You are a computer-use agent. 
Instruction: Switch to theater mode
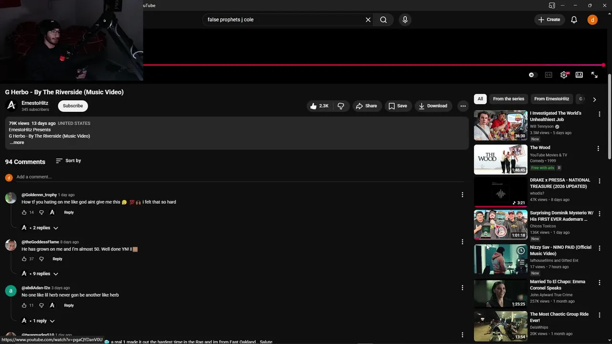579,75
